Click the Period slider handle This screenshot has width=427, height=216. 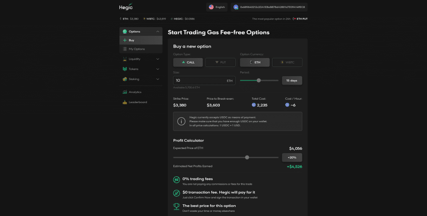point(259,80)
